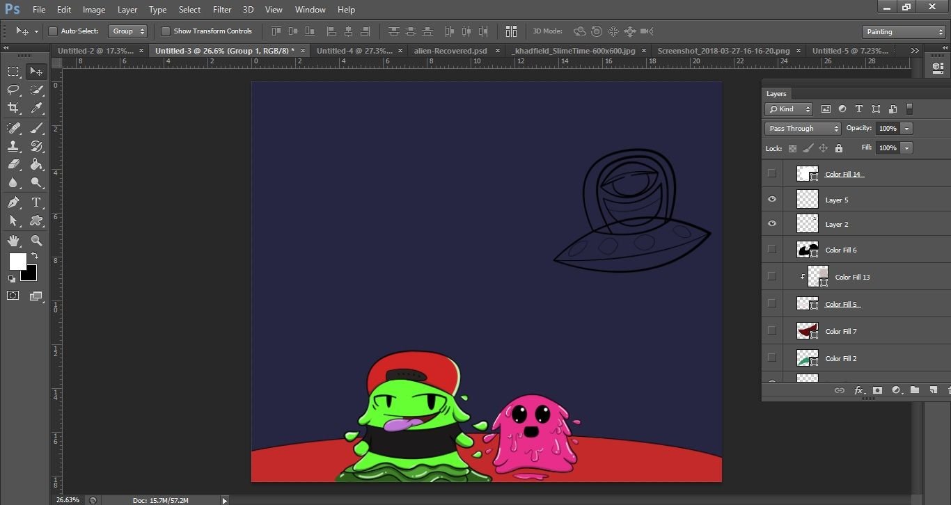Click the link layers icon
This screenshot has height=505, width=951.
point(840,390)
